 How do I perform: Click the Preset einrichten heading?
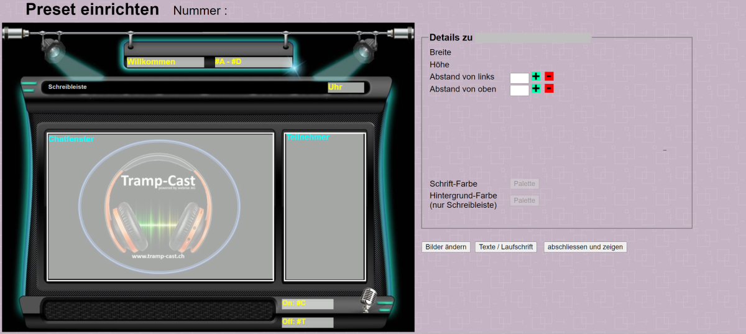tap(92, 10)
